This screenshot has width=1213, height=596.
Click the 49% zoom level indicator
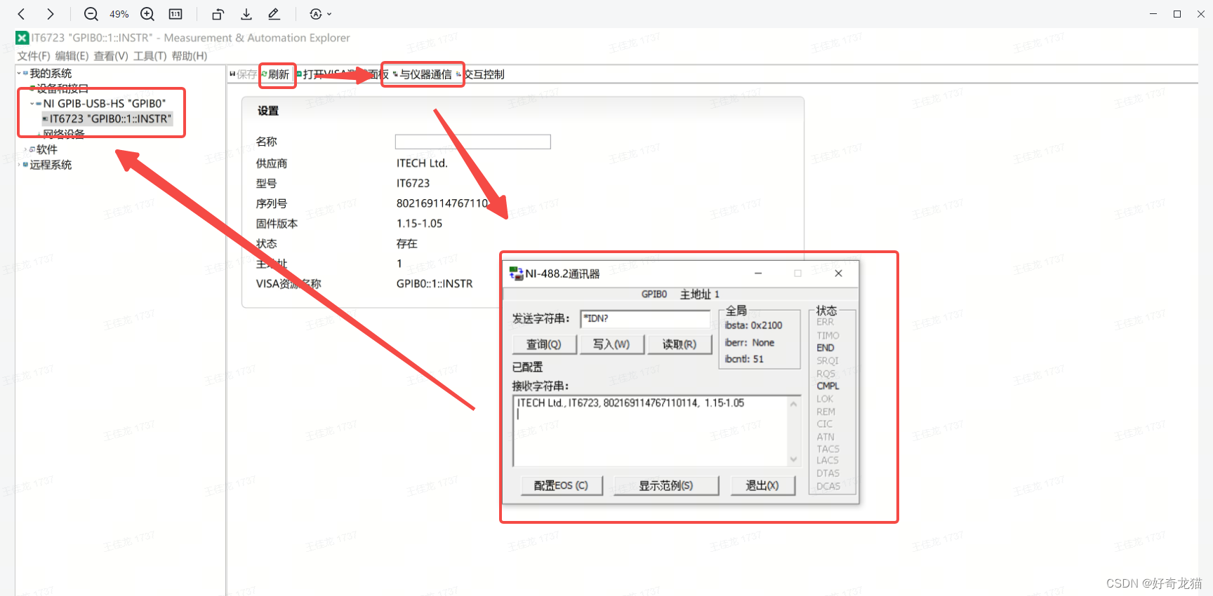pyautogui.click(x=119, y=14)
